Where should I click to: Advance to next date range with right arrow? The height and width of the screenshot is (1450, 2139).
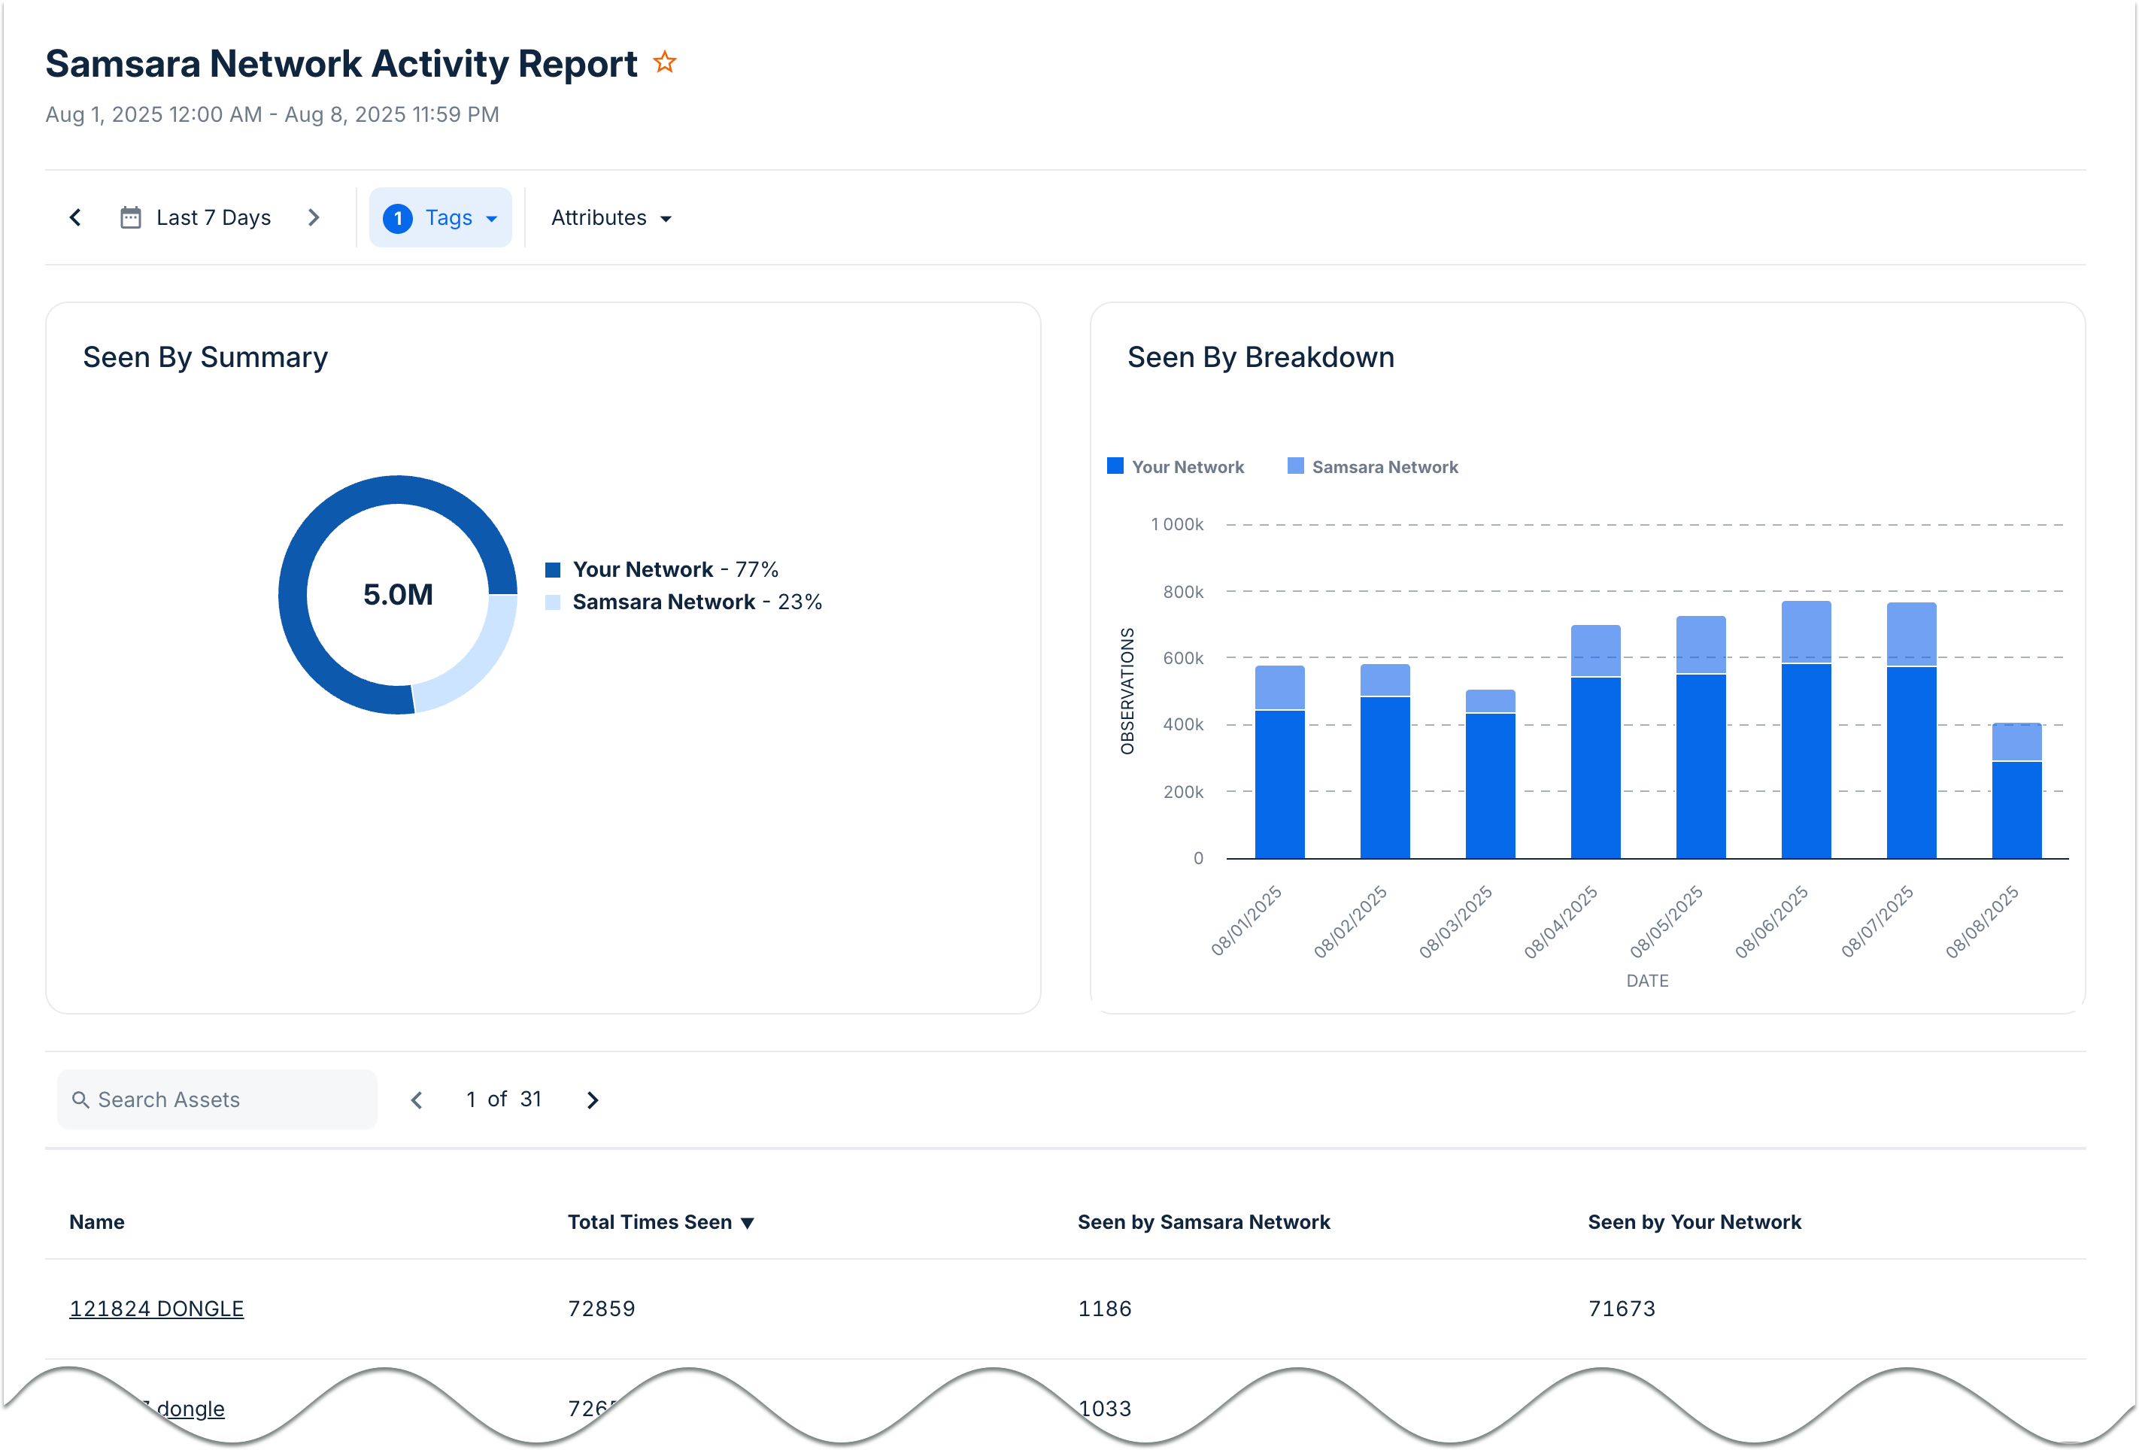[x=314, y=217]
